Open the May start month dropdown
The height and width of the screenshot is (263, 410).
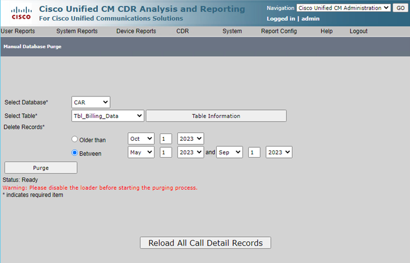coord(141,153)
